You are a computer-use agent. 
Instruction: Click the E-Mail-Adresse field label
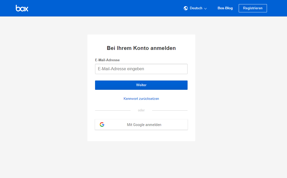(107, 60)
